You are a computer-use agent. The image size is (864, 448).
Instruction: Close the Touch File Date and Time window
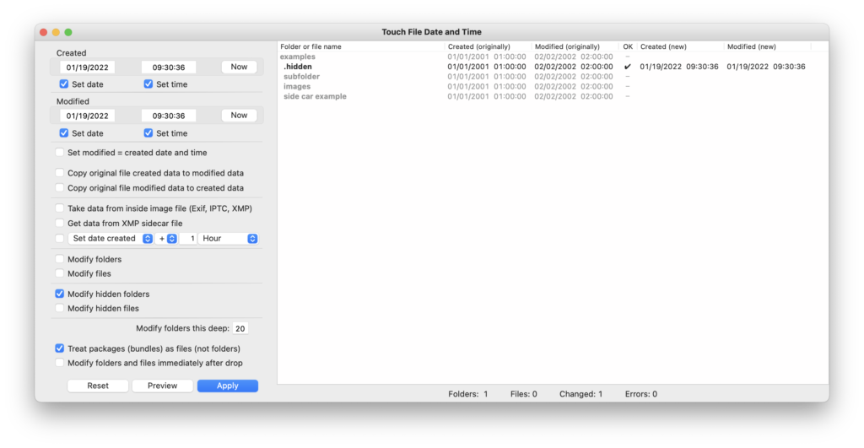point(44,32)
